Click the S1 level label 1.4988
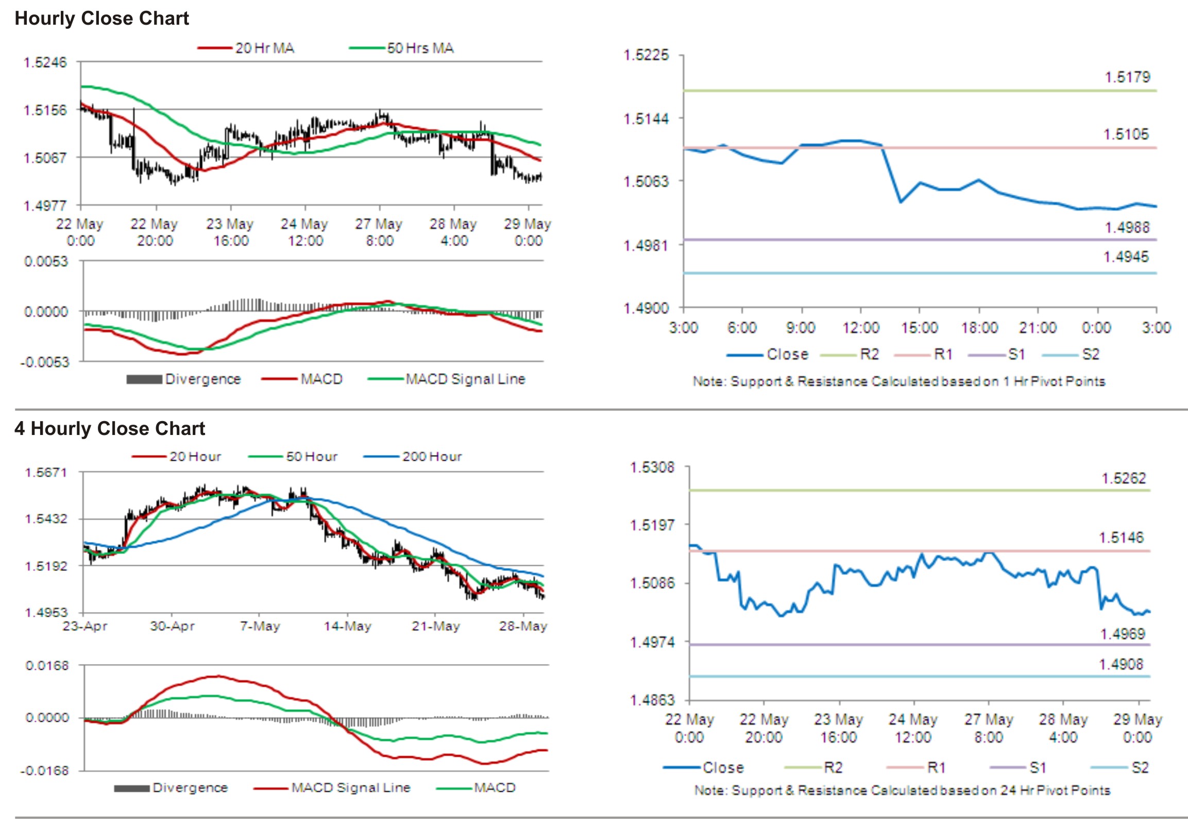This screenshot has width=1188, height=819. click(x=1127, y=228)
